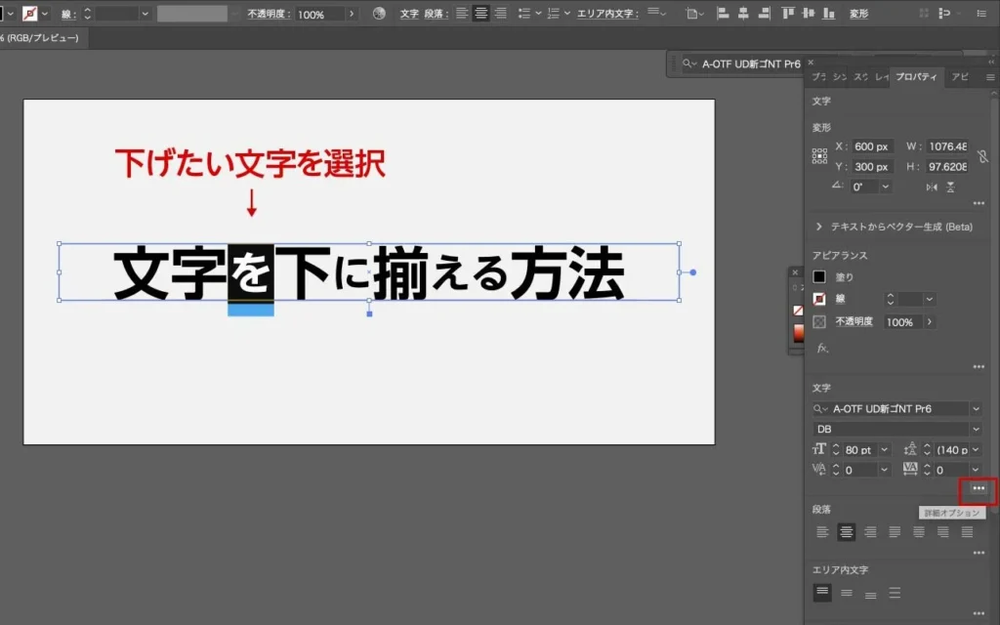Open the font size dropdown next to 80 pt
The width and height of the screenshot is (1000, 625).
[884, 449]
